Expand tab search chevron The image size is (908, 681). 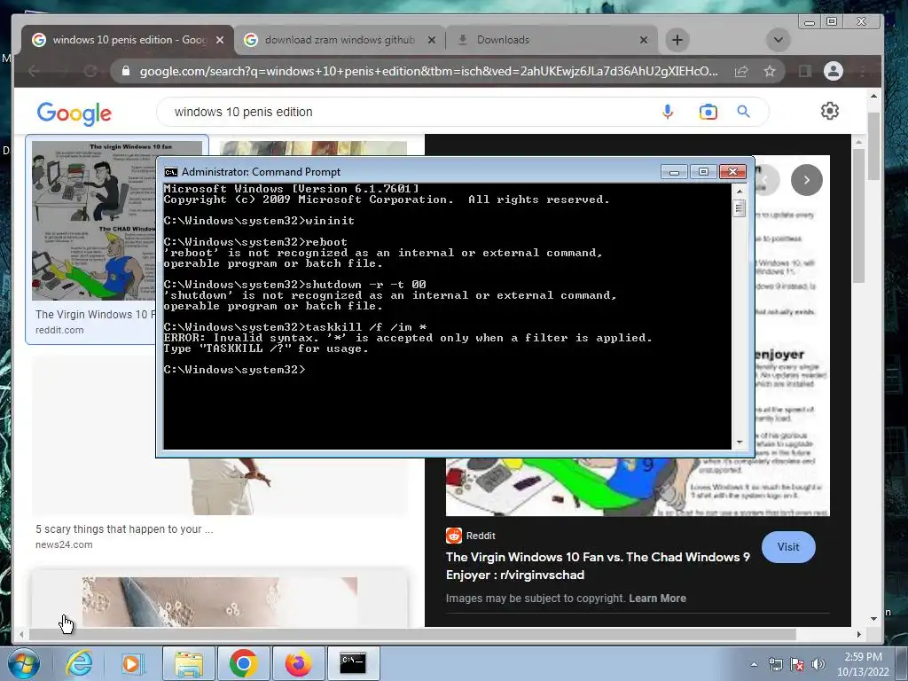(779, 40)
